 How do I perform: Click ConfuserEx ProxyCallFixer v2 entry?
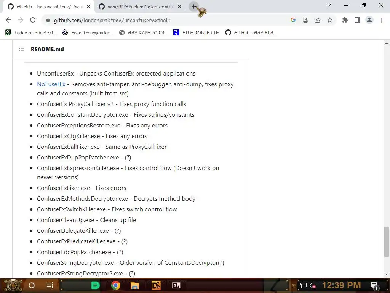(112, 104)
